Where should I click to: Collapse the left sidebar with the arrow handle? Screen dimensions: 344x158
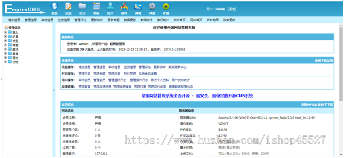tap(54, 90)
